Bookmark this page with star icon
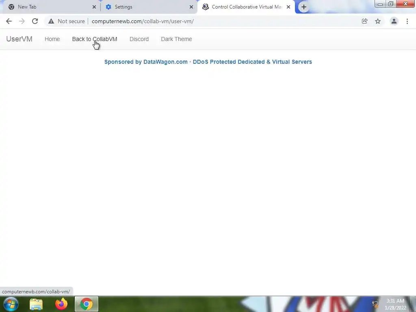Image resolution: width=416 pixels, height=312 pixels. [x=378, y=21]
